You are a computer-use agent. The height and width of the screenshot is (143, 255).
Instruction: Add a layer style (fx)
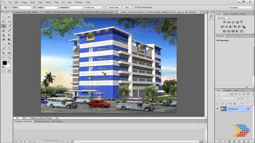225,141
